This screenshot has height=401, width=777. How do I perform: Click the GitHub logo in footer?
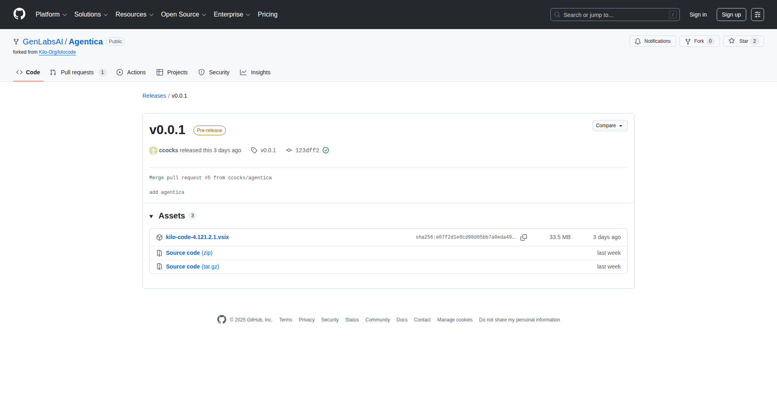pyautogui.click(x=222, y=319)
